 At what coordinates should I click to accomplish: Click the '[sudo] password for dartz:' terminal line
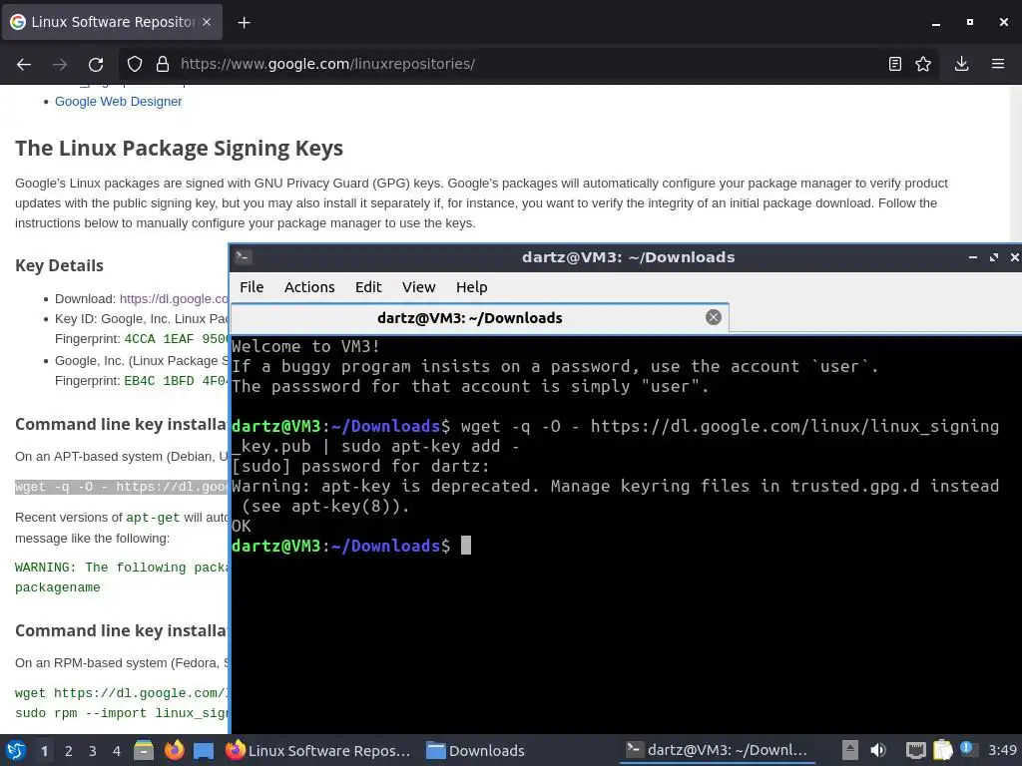point(360,467)
